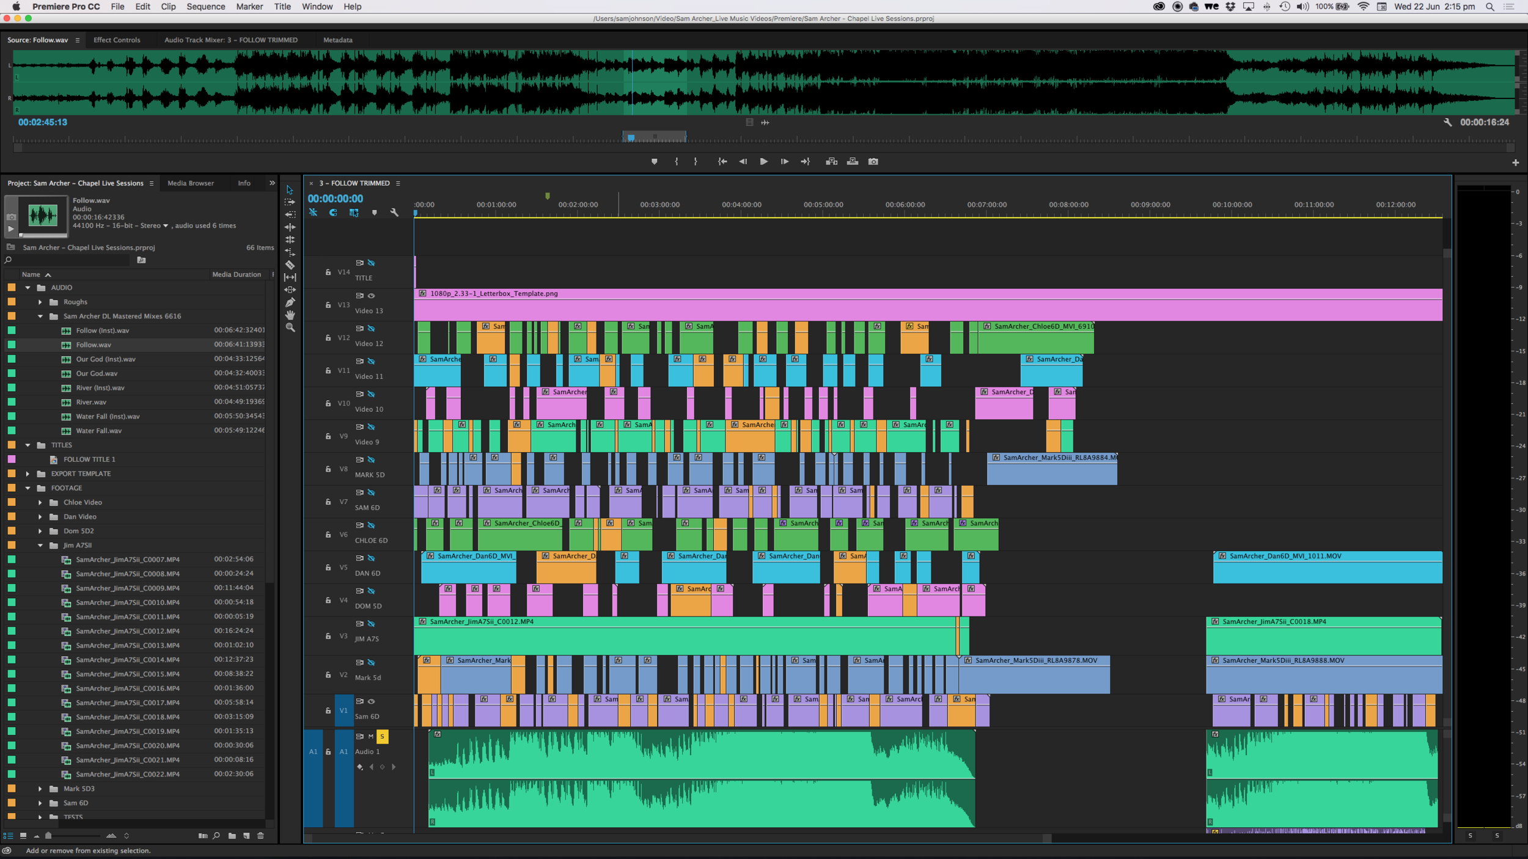Step forward one frame in Source monitor
The width and height of the screenshot is (1528, 859).
pyautogui.click(x=784, y=161)
